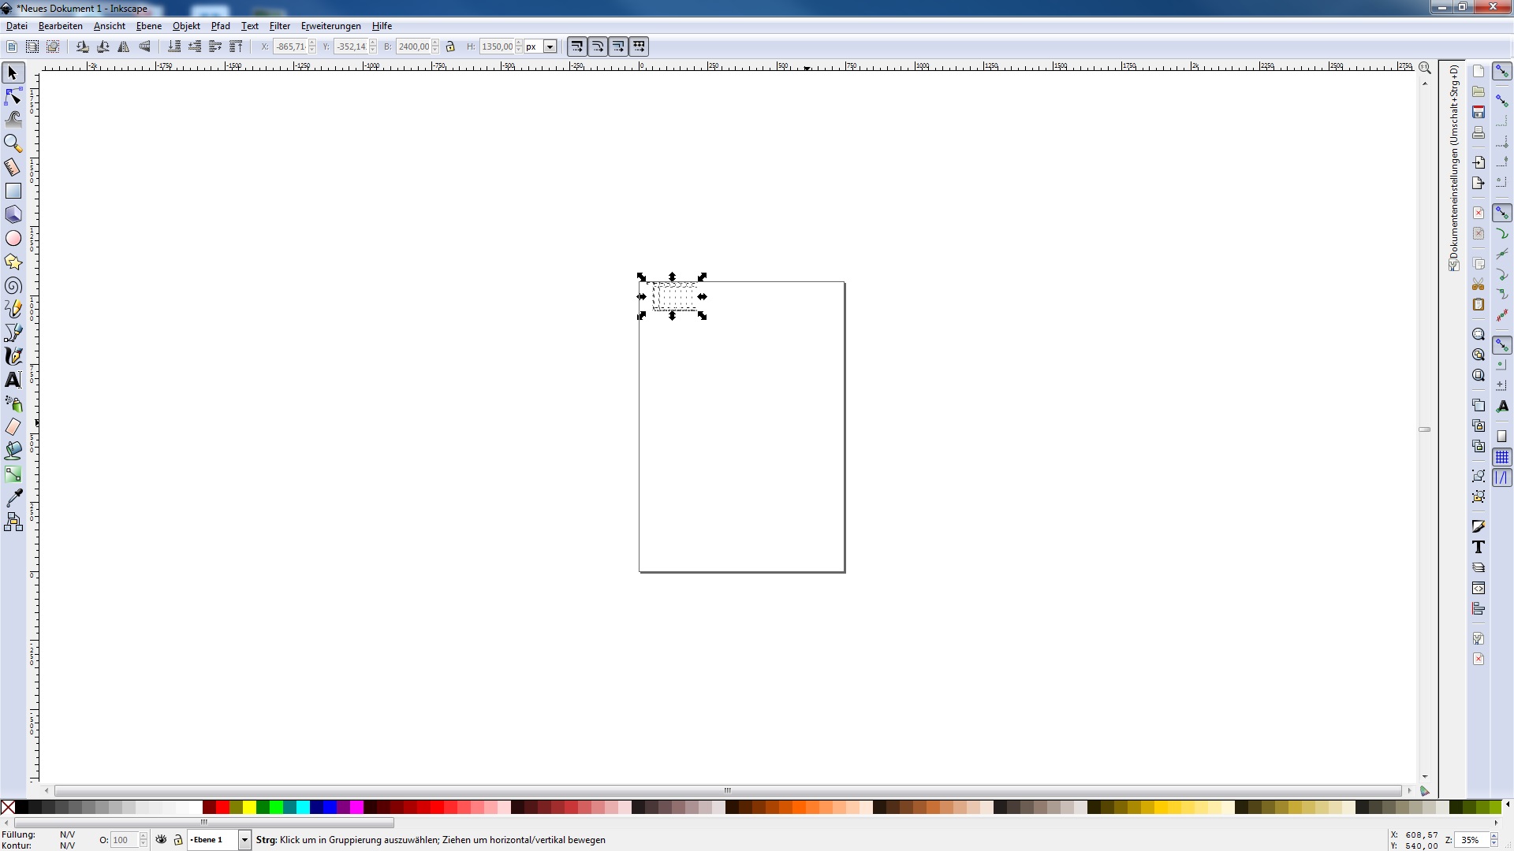The height and width of the screenshot is (851, 1514).
Task: Toggle layer visibility eye icon
Action: click(x=162, y=840)
